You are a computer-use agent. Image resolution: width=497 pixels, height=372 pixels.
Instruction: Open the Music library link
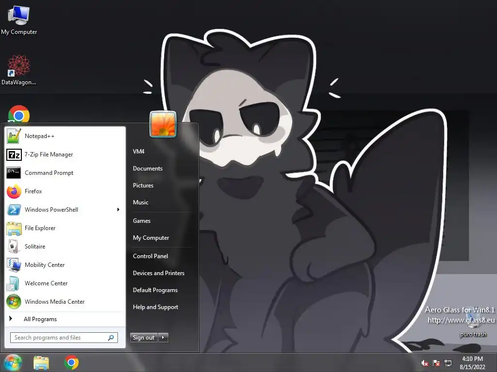pos(140,202)
